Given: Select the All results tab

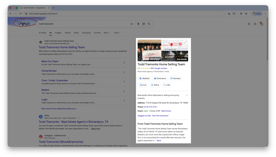Looking at the screenshot, I should pos(51,32).
